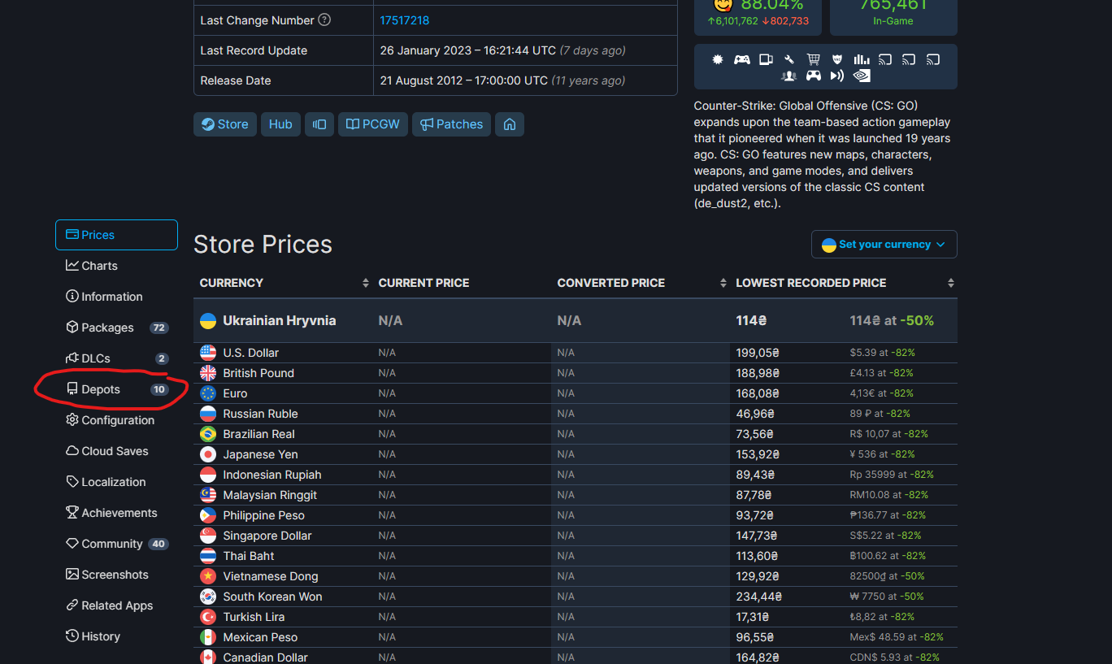Image resolution: width=1112 pixels, height=664 pixels.
Task: View Screenshots from the sidebar
Action: point(116,575)
